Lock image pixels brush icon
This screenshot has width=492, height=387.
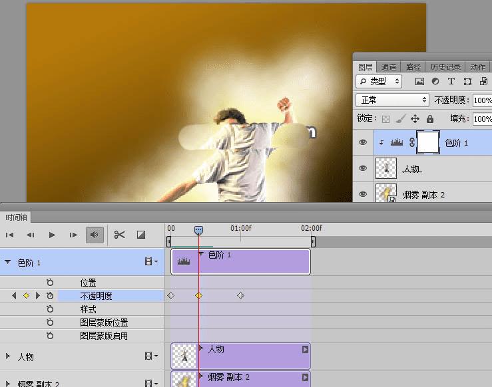coord(400,119)
